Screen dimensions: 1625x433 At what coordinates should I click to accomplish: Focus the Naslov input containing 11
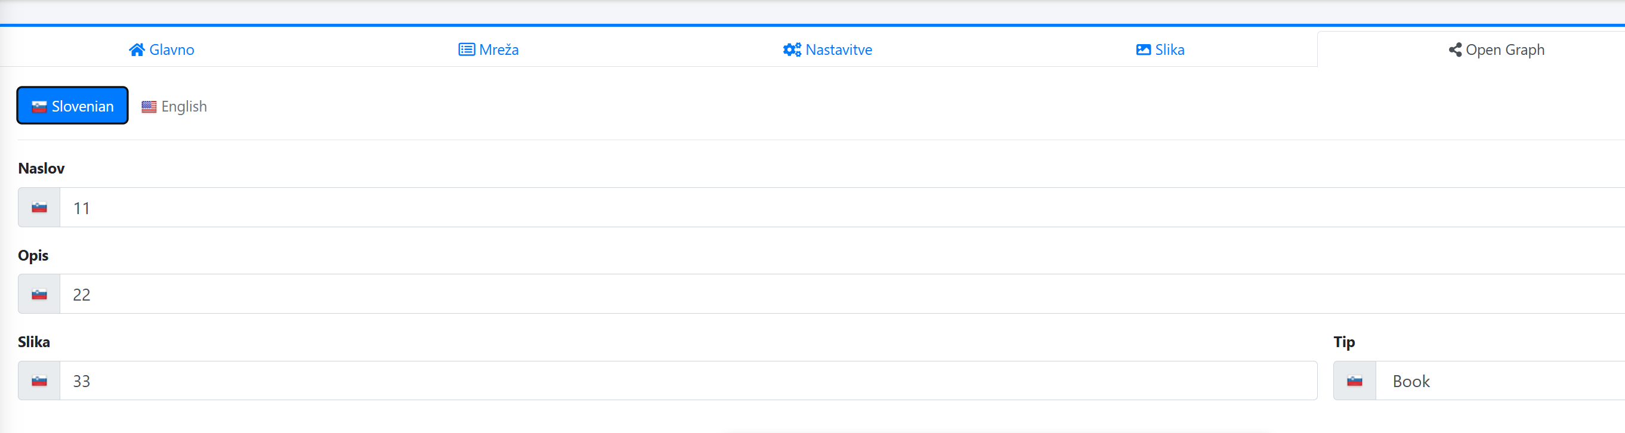(842, 208)
